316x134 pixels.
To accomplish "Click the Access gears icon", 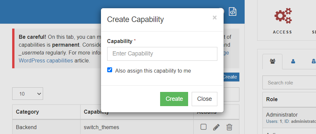I will pos(283,16).
